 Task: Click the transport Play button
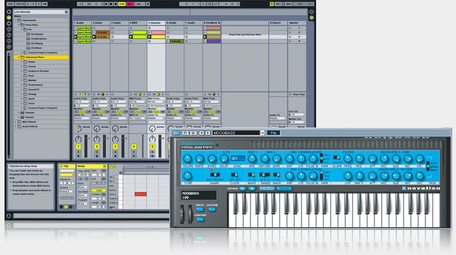107,4
